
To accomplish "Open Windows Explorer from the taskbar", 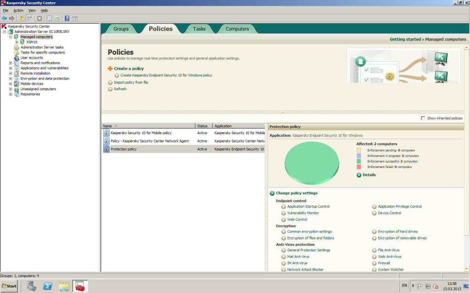I will [x=64, y=286].
